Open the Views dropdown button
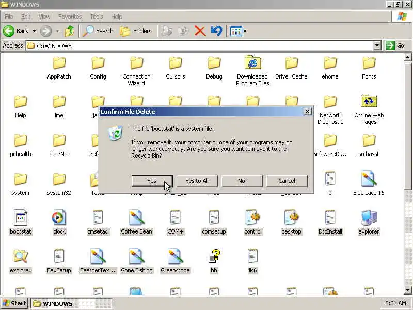 click(x=238, y=31)
